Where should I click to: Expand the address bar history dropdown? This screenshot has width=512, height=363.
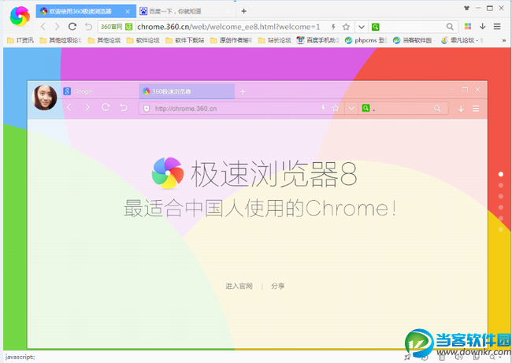[361, 27]
